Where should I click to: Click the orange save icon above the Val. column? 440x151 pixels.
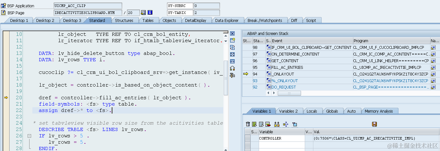pos(374,124)
